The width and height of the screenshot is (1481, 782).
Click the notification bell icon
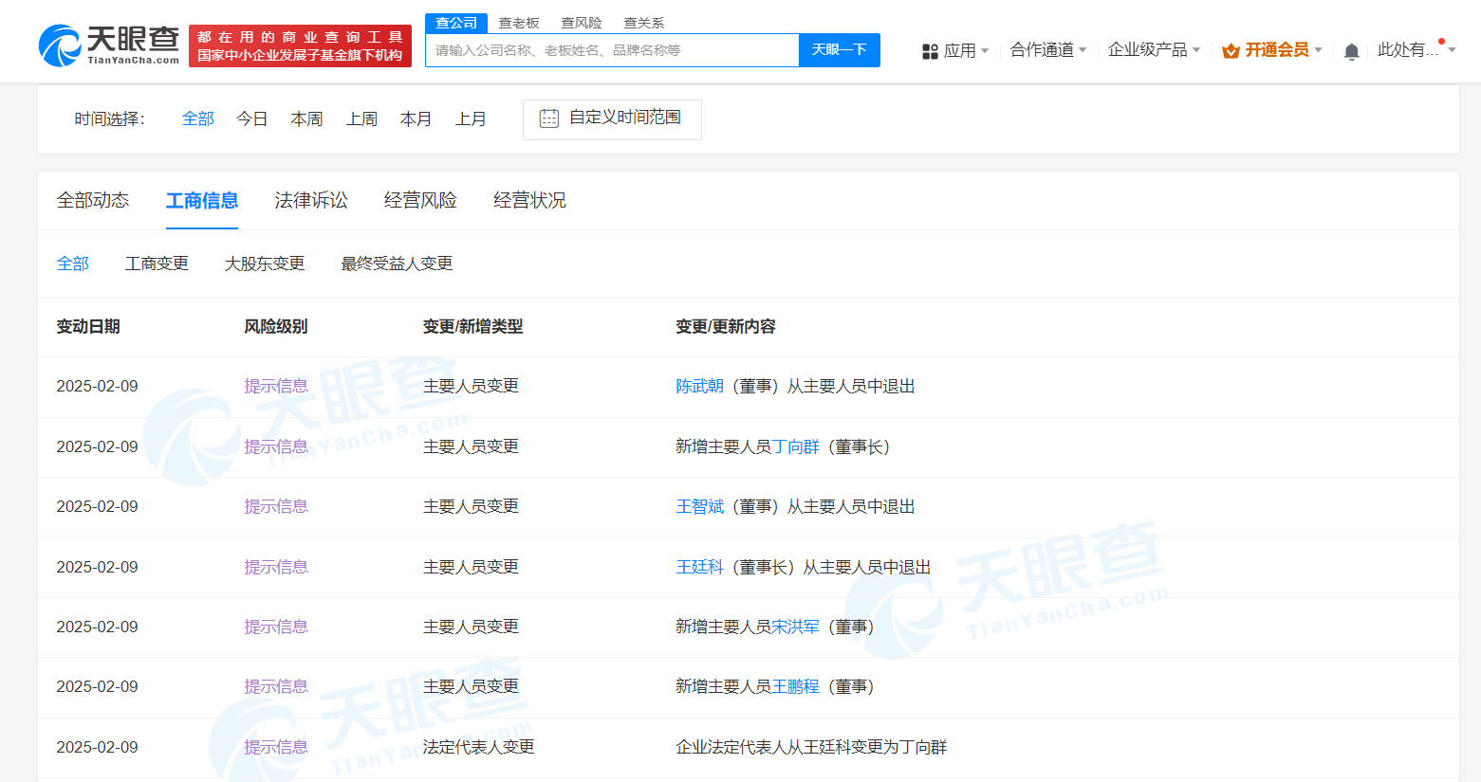tap(1352, 51)
